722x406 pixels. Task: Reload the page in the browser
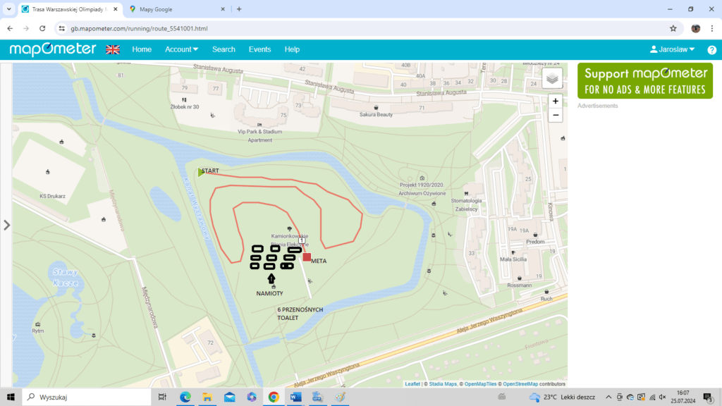[42, 28]
